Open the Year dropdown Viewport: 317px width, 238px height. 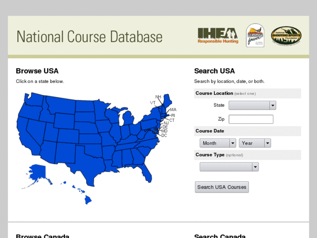point(255,143)
